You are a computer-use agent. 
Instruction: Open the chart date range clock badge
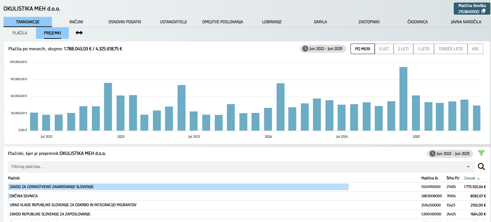pyautogui.click(x=323, y=49)
